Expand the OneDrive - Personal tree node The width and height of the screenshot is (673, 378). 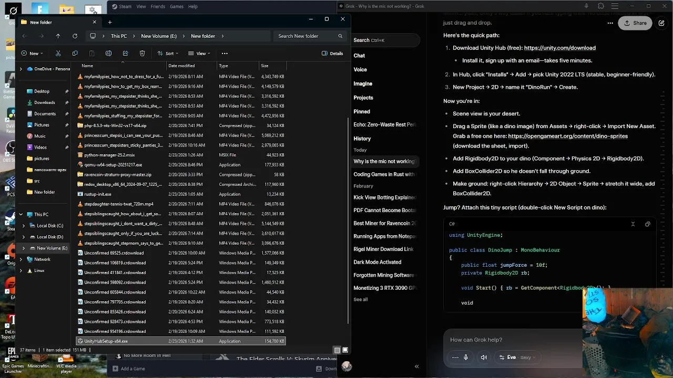point(21,69)
